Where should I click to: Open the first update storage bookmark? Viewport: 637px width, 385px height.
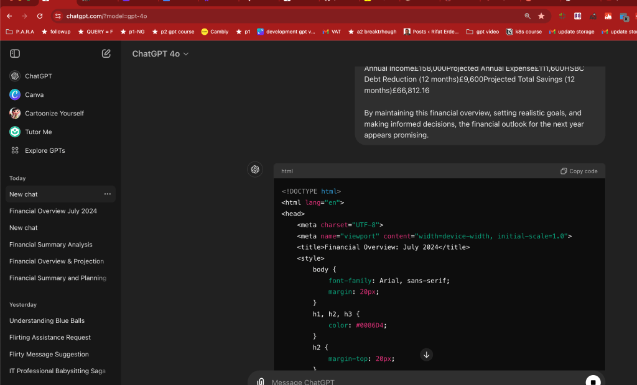coord(571,32)
